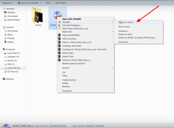The width and height of the screenshot is (174, 128).
Task: Select Restore previous versions
Action: (86, 64)
